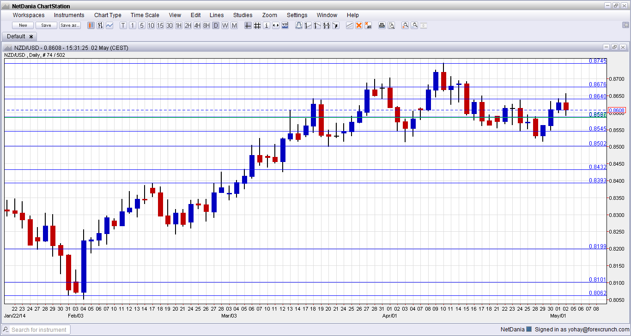Switch to the line chart icon
The image size is (631, 336).
pyautogui.click(x=109, y=25)
